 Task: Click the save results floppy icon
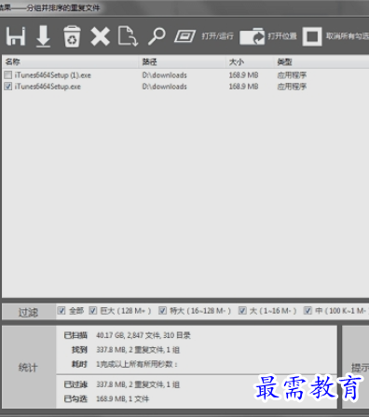(16, 36)
